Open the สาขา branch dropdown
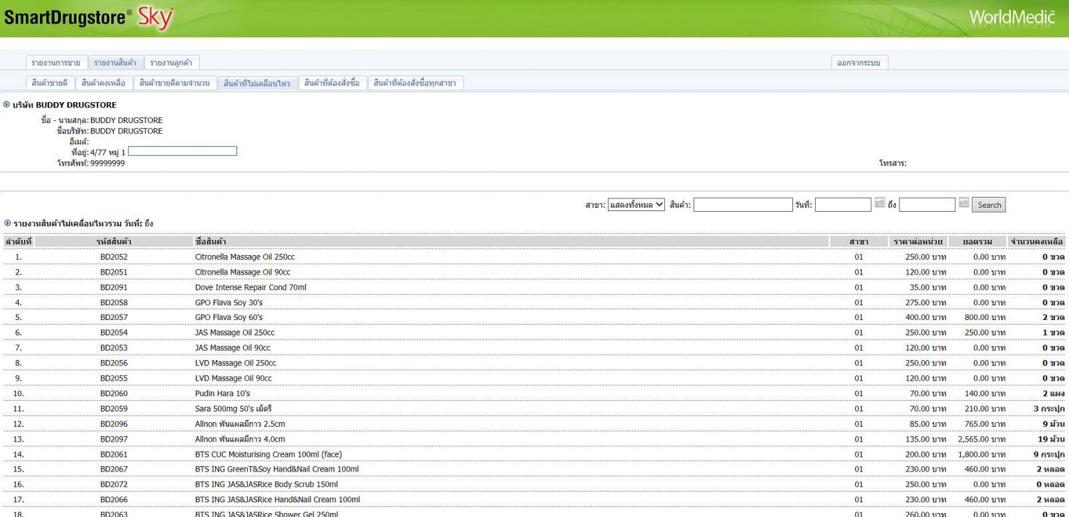Image resolution: width=1069 pixels, height=517 pixels. point(636,204)
